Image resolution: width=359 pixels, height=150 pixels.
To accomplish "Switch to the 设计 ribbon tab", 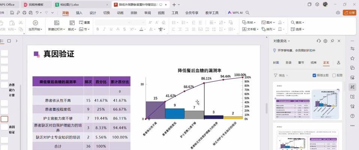I will [x=93, y=13].
